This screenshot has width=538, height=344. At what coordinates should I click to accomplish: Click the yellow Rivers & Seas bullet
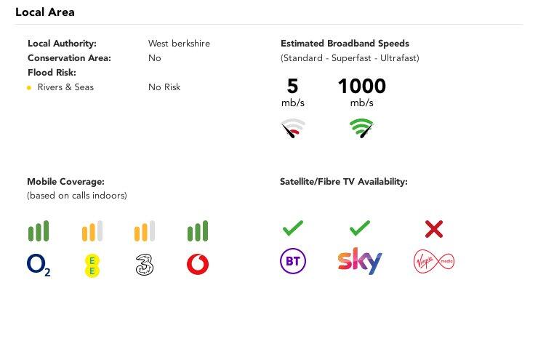(x=29, y=88)
